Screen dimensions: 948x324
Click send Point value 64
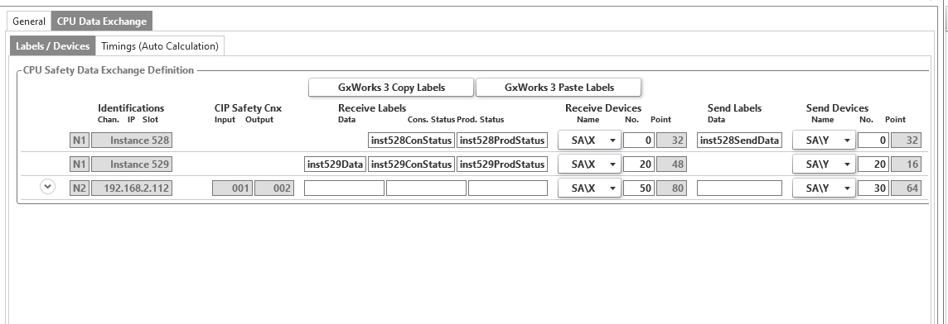[906, 188]
